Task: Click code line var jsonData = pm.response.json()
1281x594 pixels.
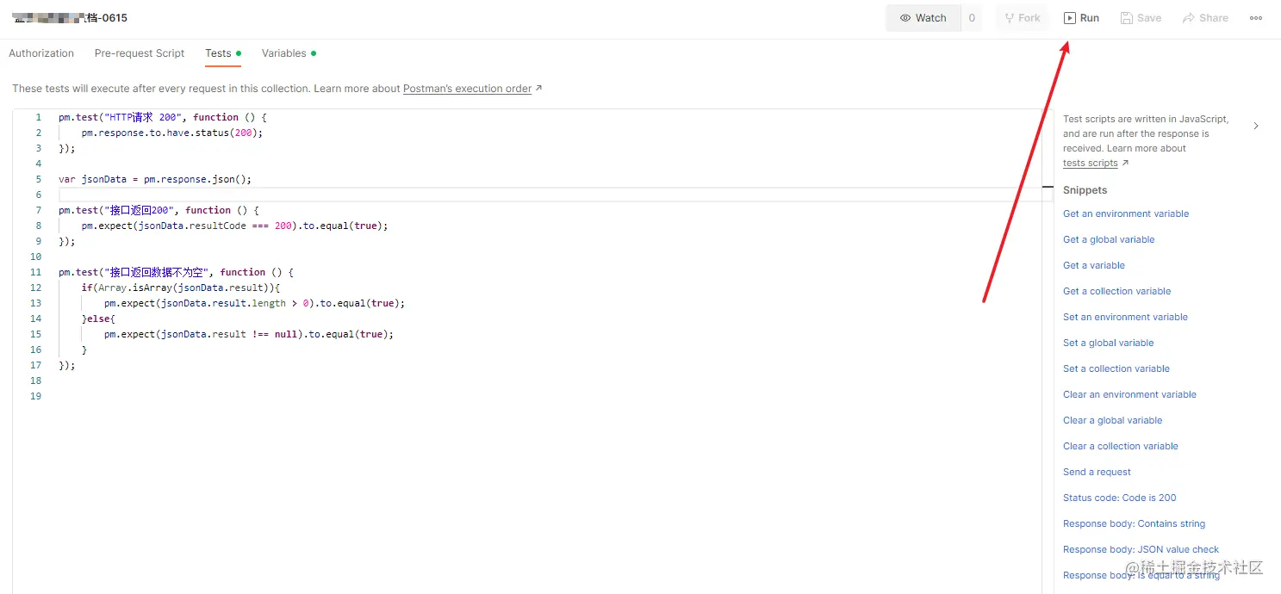Action: point(155,179)
